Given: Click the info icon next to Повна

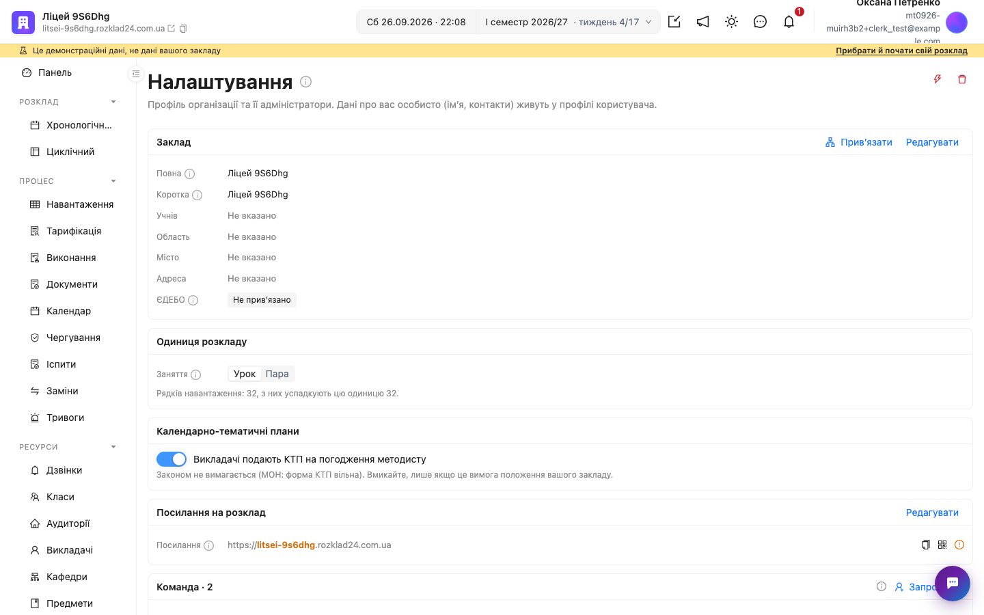Looking at the screenshot, I should coord(190,174).
